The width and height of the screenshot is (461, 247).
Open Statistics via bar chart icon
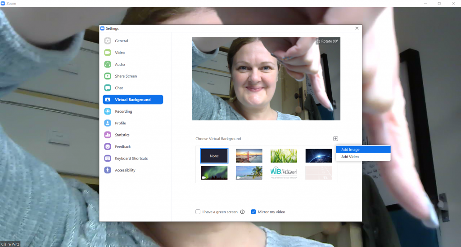108,135
